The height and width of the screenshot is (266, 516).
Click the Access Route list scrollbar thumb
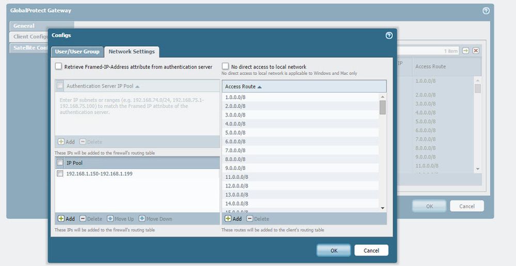point(382,107)
